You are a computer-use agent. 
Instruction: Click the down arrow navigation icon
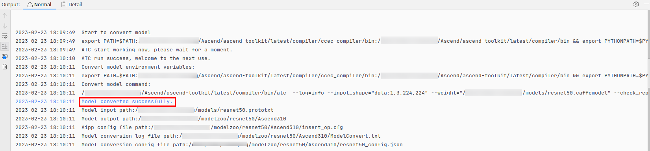tap(5, 26)
